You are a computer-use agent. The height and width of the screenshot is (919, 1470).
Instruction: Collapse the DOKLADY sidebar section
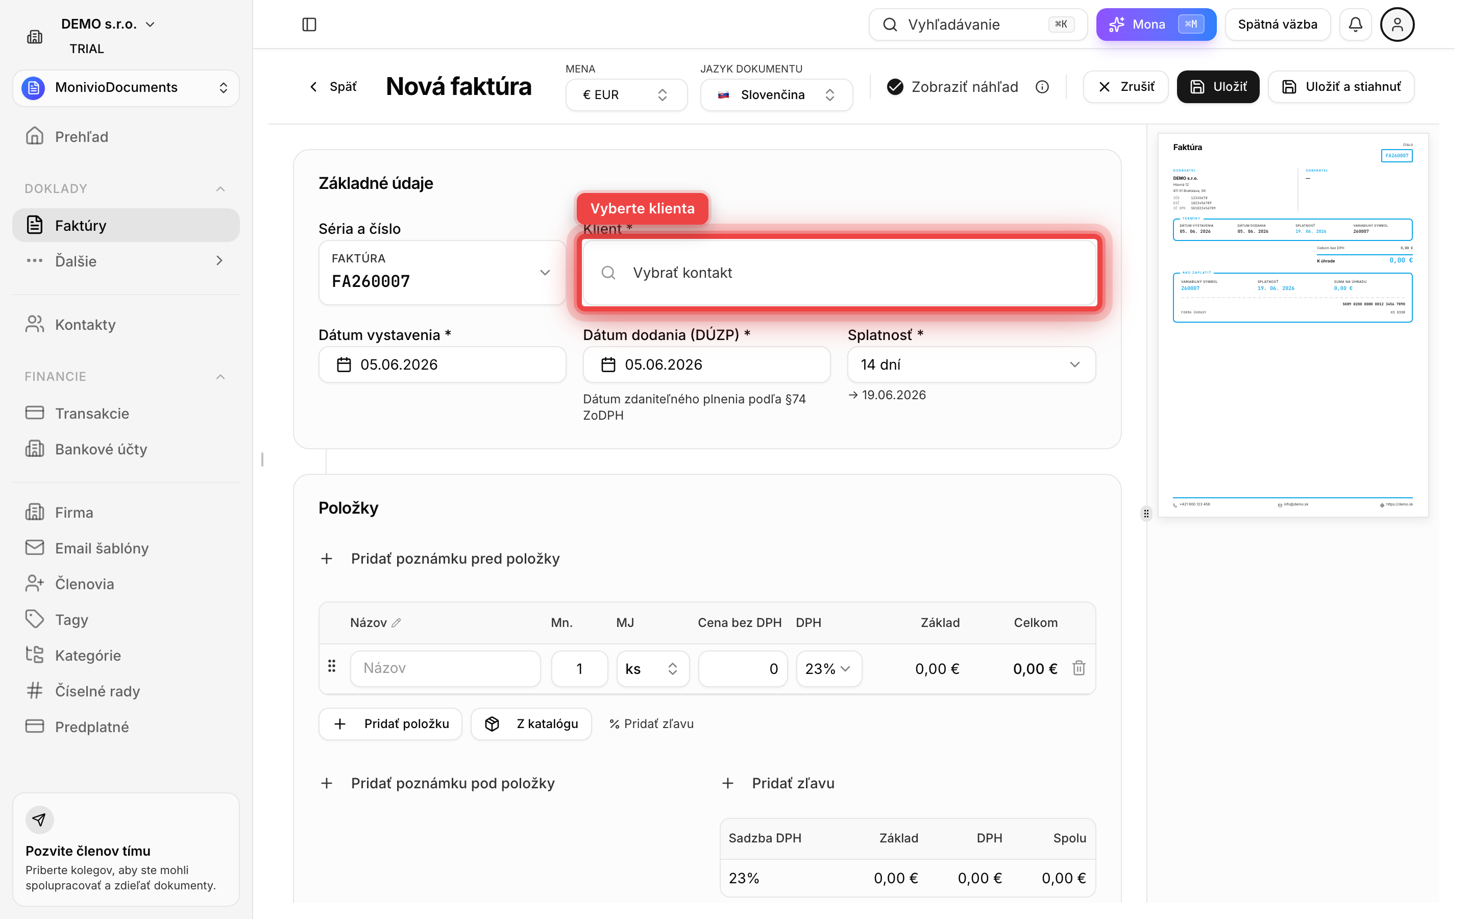(220, 189)
